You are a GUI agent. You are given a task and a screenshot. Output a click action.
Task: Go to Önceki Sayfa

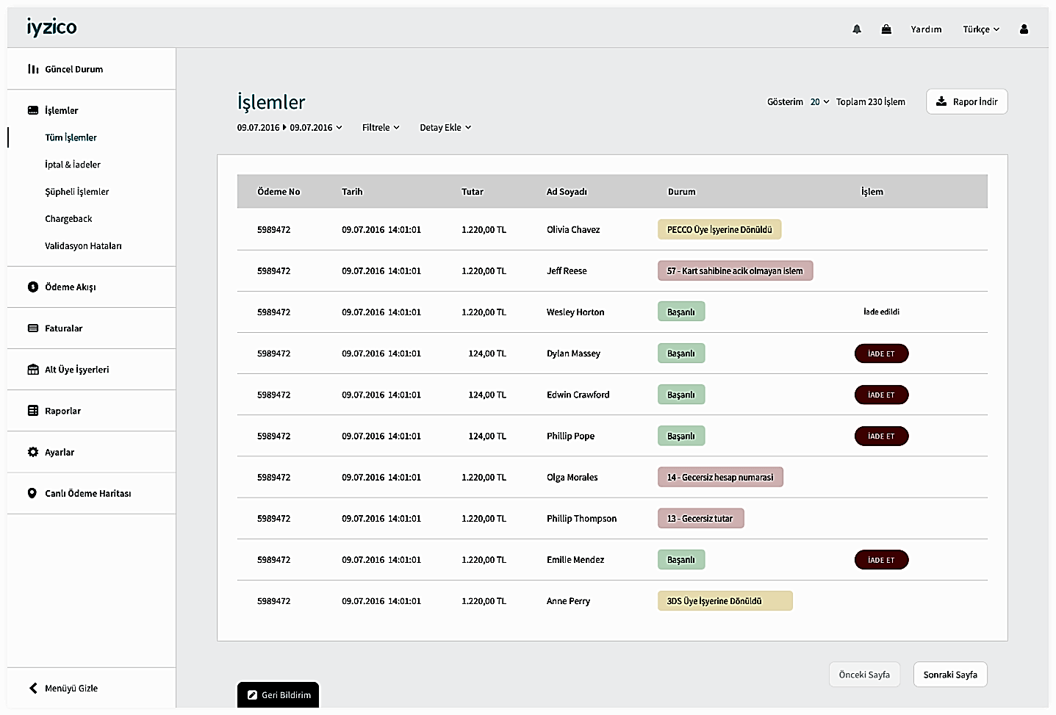[864, 675]
